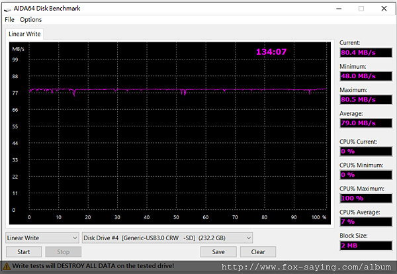Click the CPU% Average: label
Image resolution: width=397 pixels, height=274 pixels.
[359, 212]
